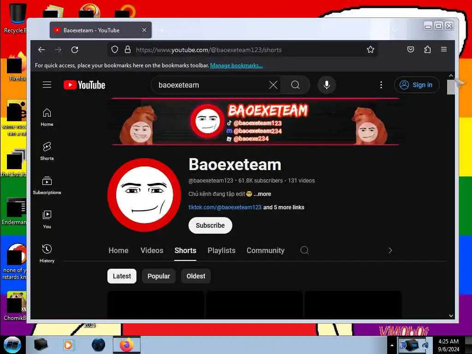Screen dimensions: 472x354
Task: Click the Baoexeteam channel avatar
Action: click(144, 195)
